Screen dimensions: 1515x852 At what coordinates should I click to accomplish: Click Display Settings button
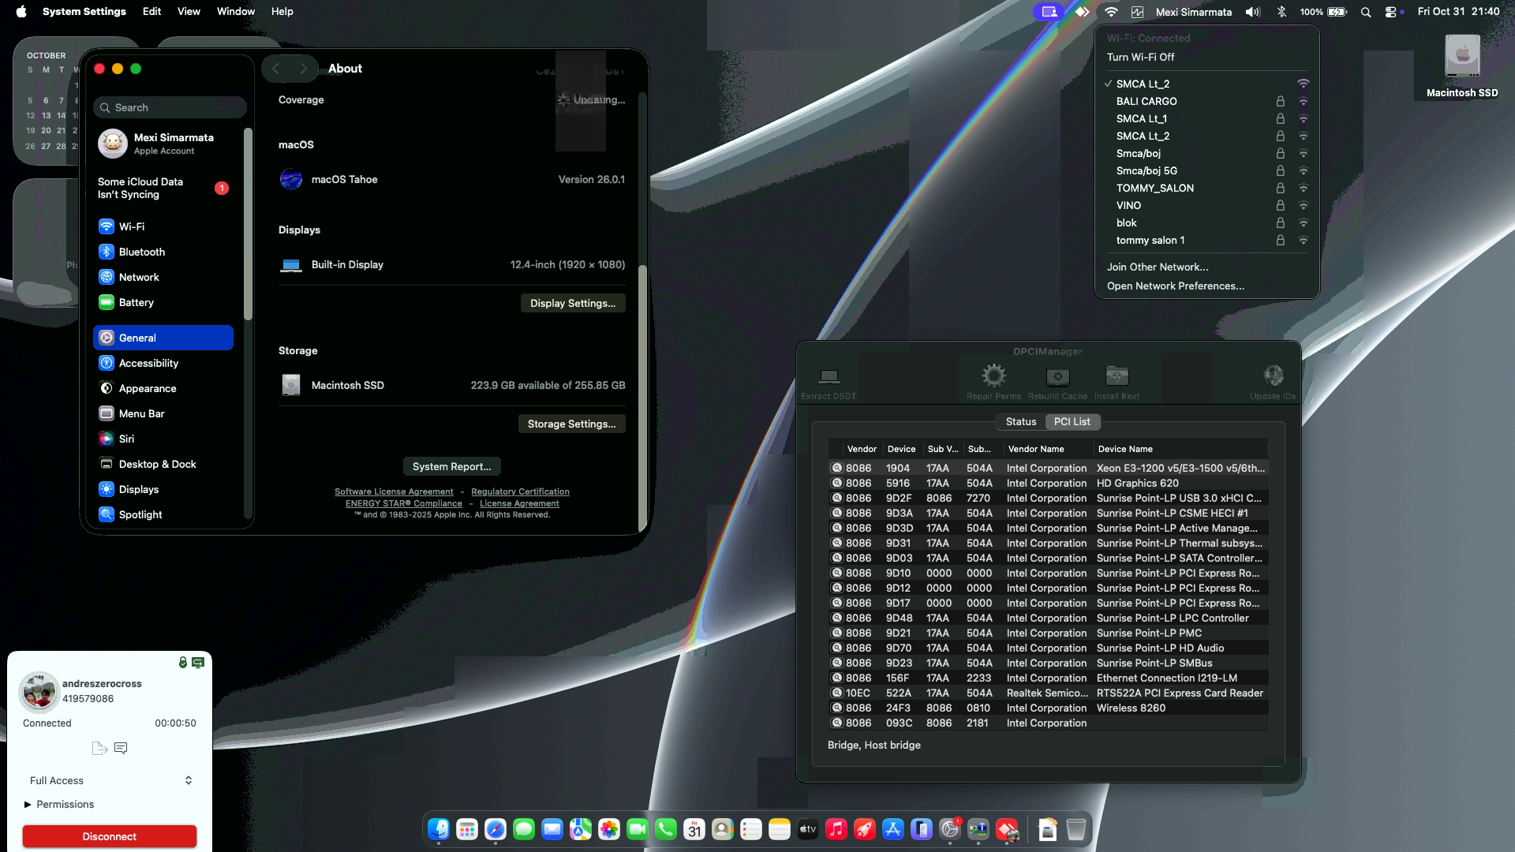pyautogui.click(x=573, y=303)
